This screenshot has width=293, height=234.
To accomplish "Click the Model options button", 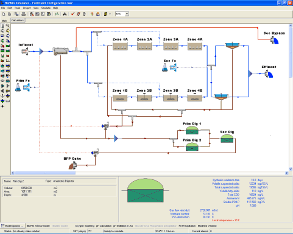I will (13, 225).
